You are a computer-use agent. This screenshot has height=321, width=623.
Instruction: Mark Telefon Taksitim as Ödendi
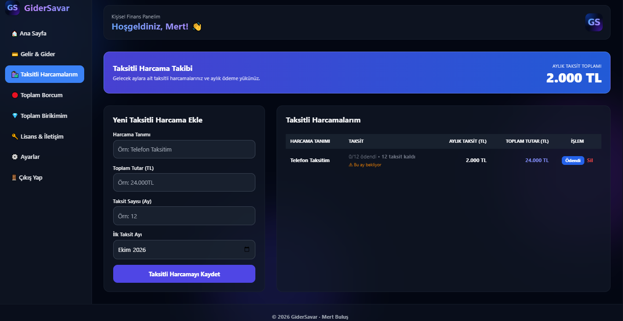point(573,161)
